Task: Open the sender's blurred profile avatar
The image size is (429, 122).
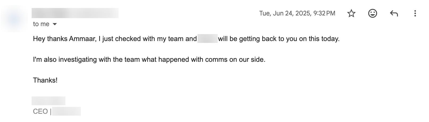Action: pos(14,19)
